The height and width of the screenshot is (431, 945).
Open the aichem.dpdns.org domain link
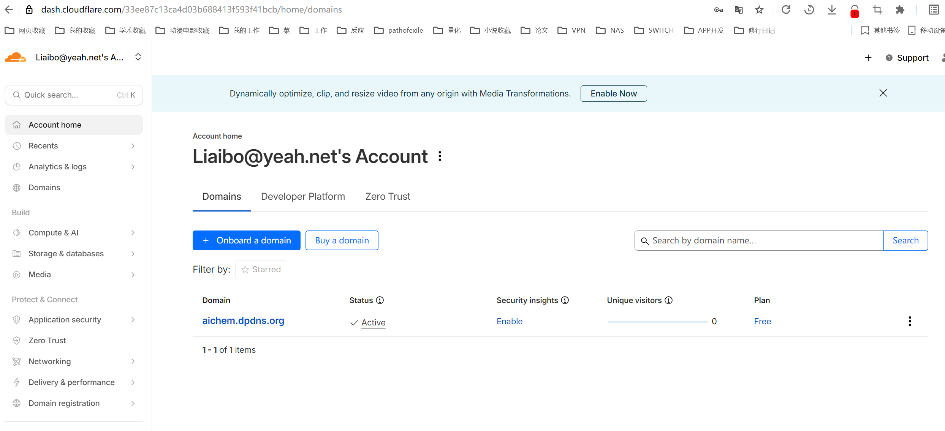pyautogui.click(x=243, y=321)
